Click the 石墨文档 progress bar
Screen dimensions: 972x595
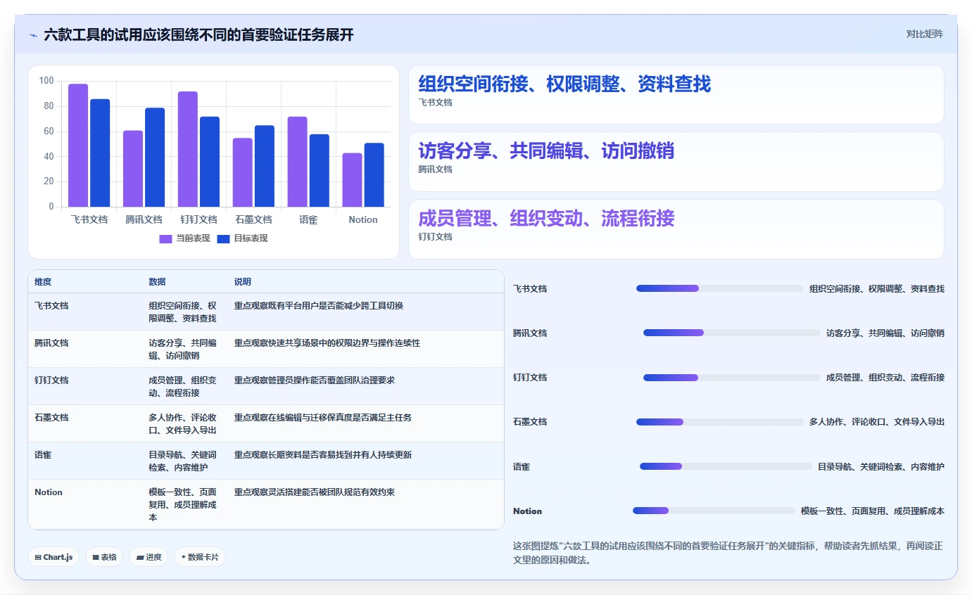[x=719, y=422]
